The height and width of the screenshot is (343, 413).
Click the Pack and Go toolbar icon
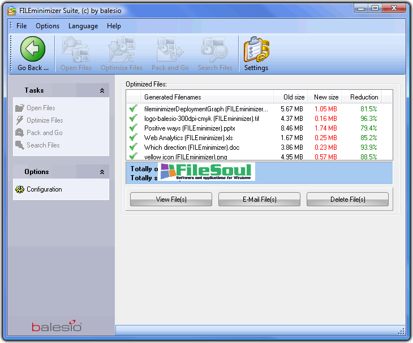point(170,50)
